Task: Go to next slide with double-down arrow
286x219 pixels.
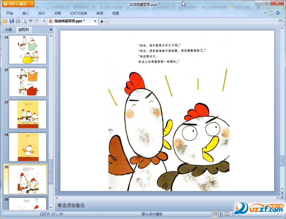Action: coord(282,198)
